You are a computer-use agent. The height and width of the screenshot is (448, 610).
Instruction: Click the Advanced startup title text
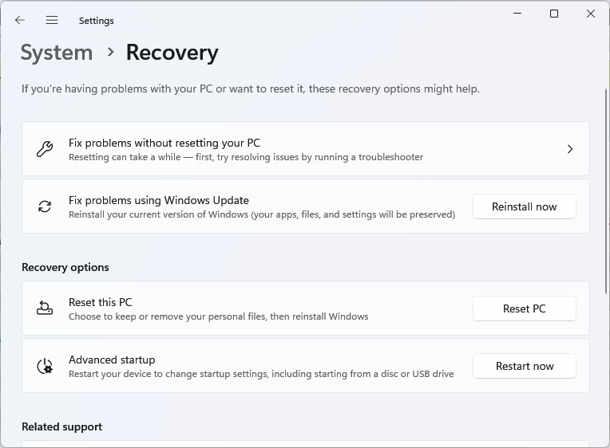[112, 360]
